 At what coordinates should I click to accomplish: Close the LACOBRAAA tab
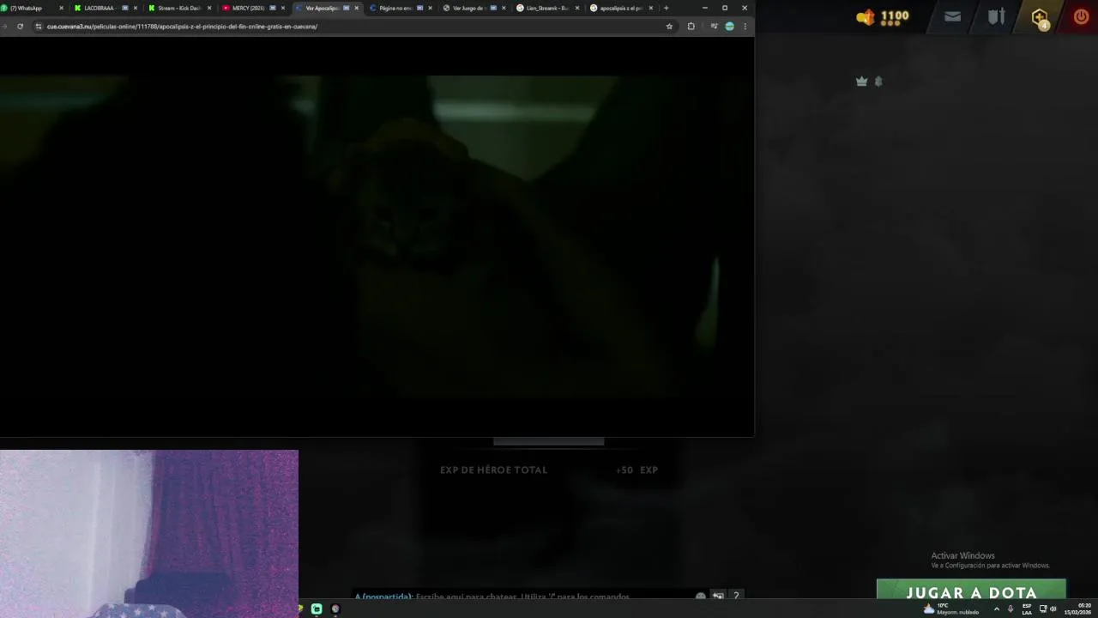point(136,8)
